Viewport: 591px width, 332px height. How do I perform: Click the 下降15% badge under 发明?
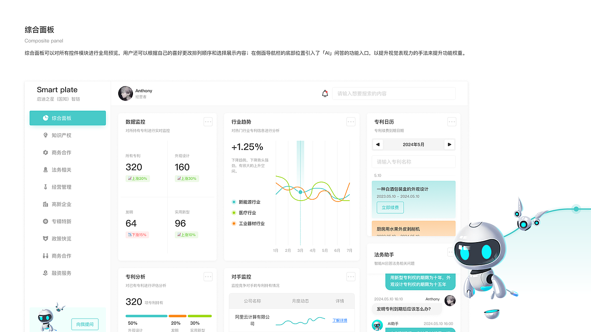pos(137,235)
